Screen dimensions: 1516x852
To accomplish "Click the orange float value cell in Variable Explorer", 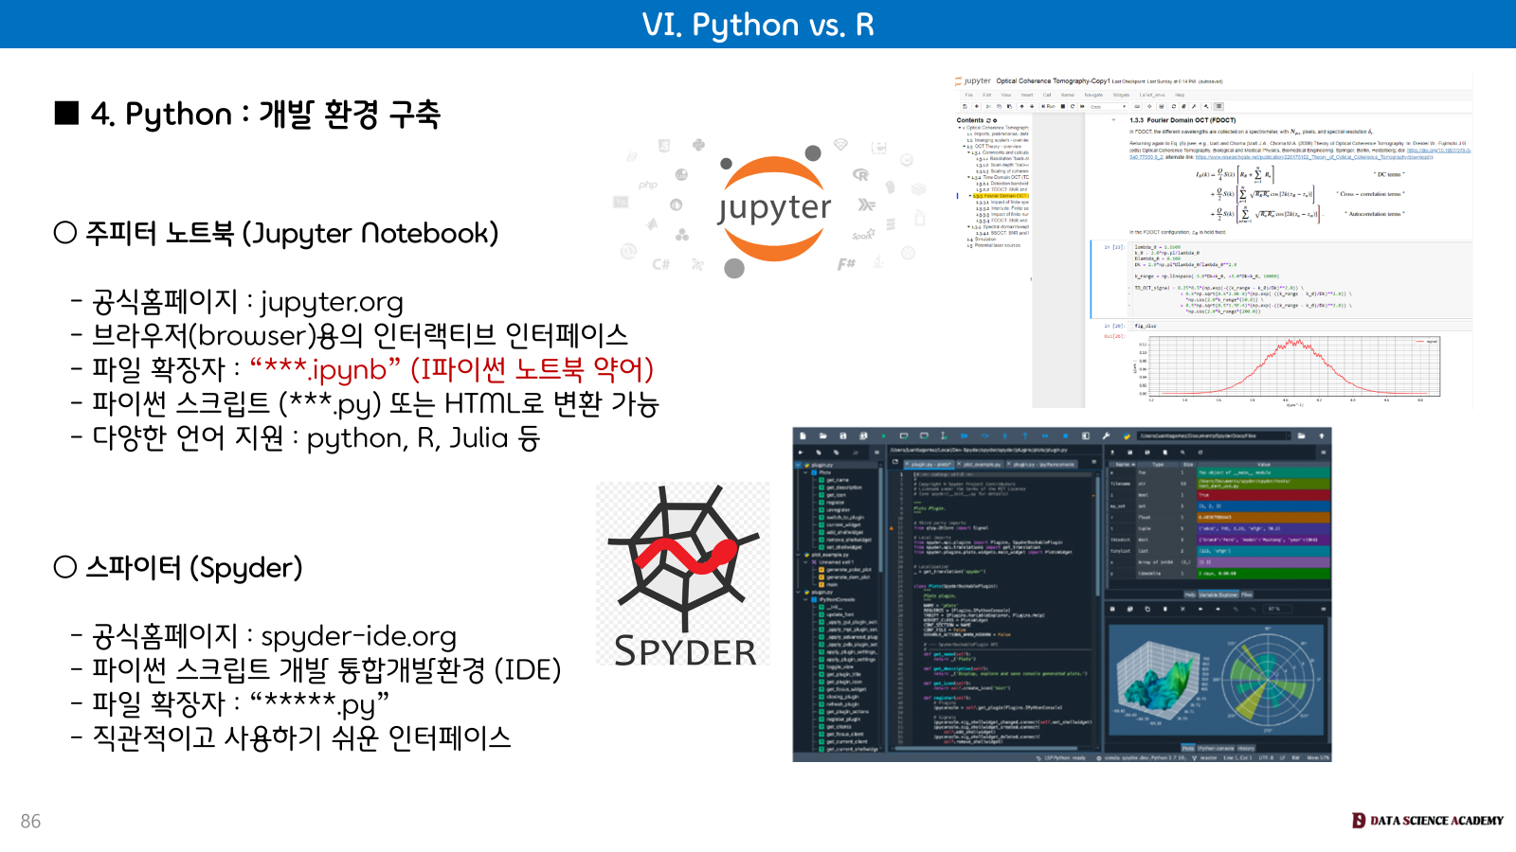I will [1263, 518].
